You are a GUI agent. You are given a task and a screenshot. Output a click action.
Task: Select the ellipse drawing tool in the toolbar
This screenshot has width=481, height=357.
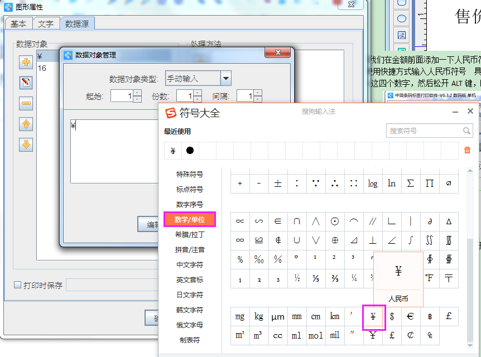point(402,18)
